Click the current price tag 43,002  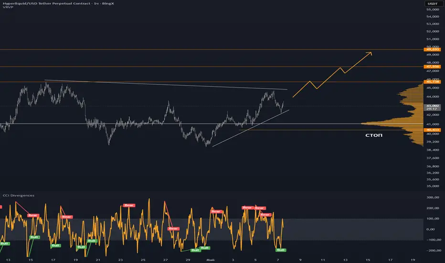(x=432, y=106)
